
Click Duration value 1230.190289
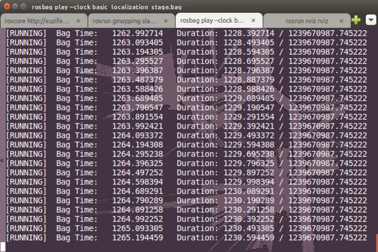click(249, 201)
